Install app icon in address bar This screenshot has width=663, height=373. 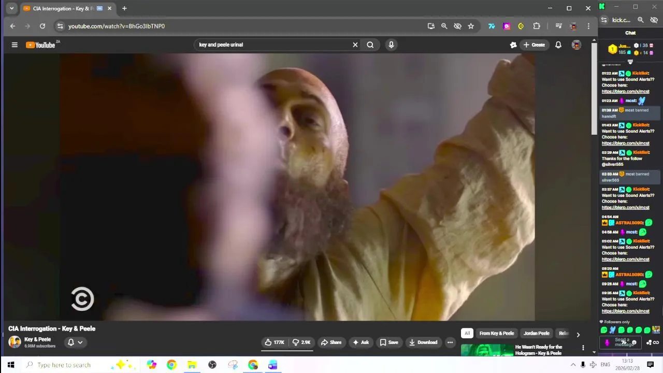(431, 26)
